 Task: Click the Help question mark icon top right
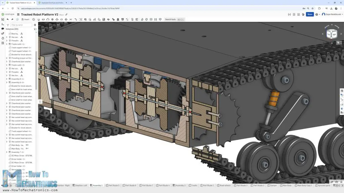[316, 14]
